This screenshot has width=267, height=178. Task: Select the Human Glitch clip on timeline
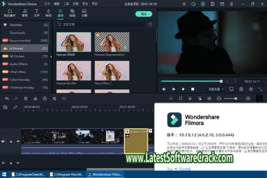pos(136,141)
